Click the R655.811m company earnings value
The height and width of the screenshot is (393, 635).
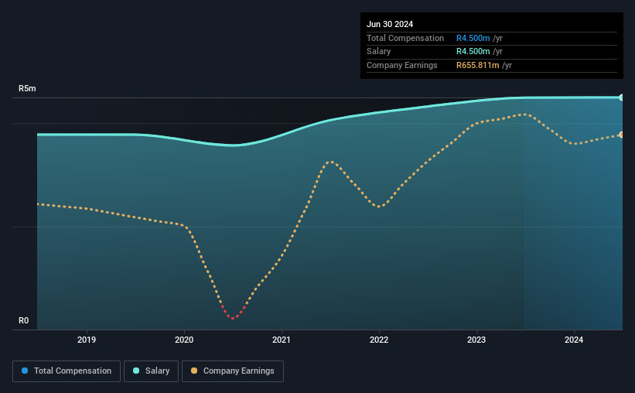(478, 65)
